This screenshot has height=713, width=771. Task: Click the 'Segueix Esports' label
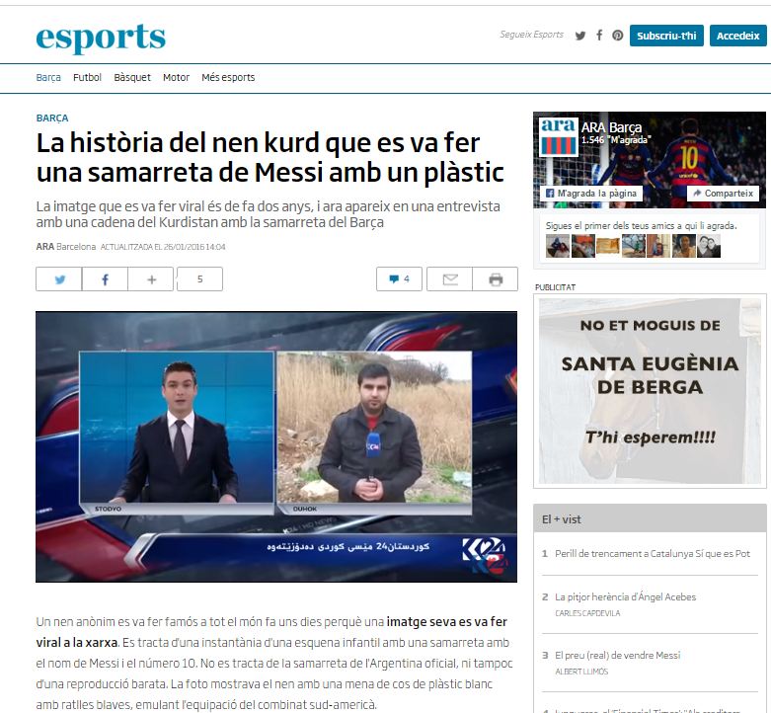[x=531, y=35]
